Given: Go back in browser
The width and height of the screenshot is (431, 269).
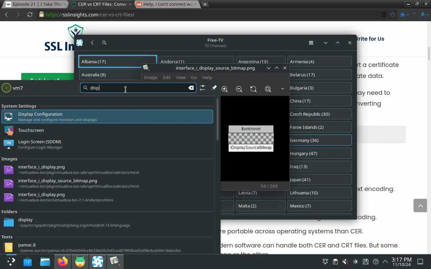Looking at the screenshot, I should [x=6, y=14].
